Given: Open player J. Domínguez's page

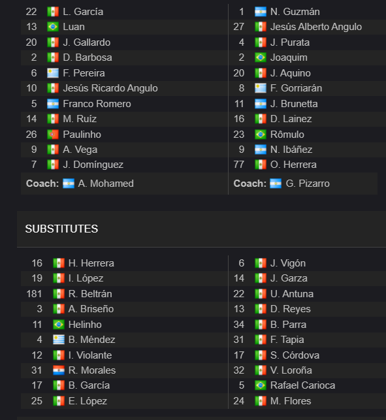Looking at the screenshot, I should click(93, 165).
